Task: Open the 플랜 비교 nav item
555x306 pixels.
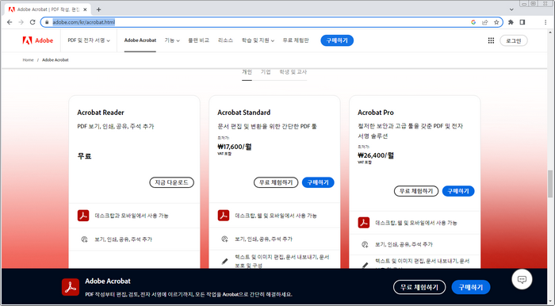Action: tap(198, 40)
